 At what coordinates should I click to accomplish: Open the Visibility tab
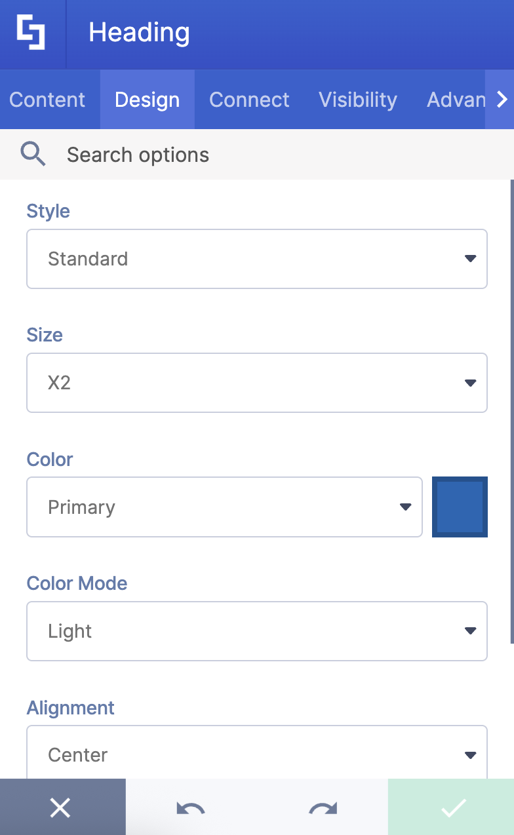pyautogui.click(x=357, y=100)
